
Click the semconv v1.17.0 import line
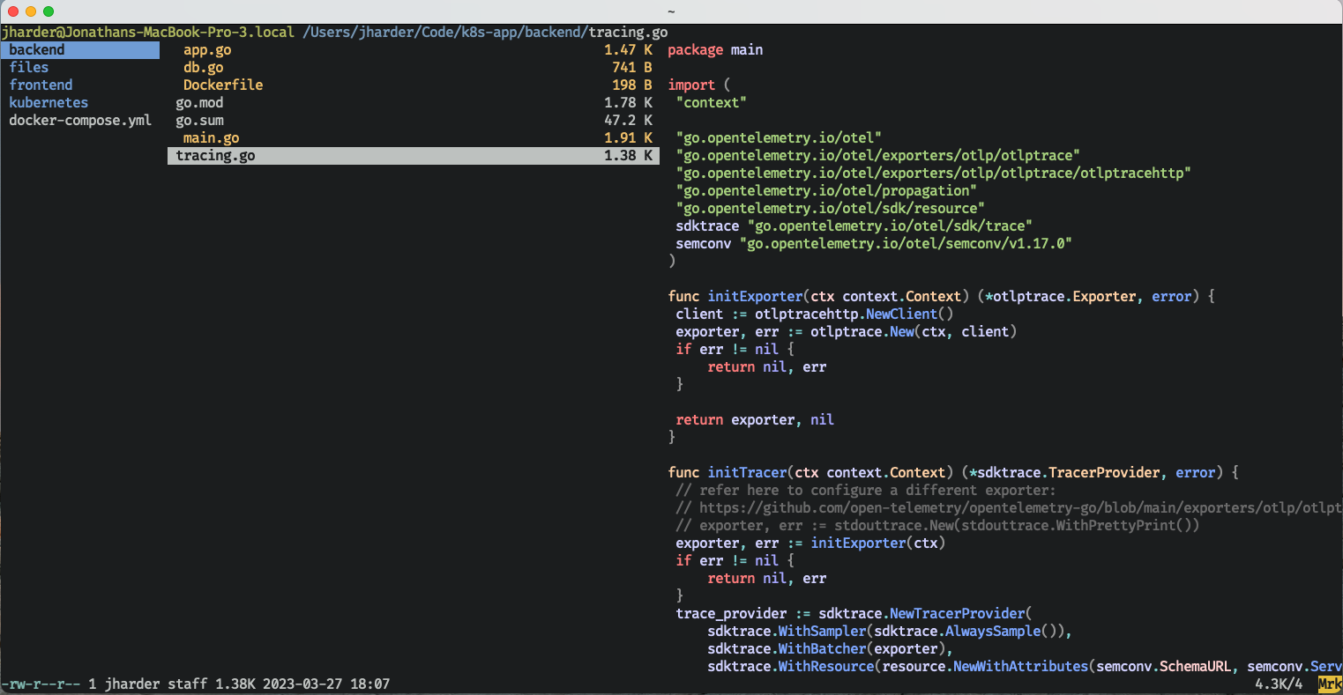[x=874, y=244]
